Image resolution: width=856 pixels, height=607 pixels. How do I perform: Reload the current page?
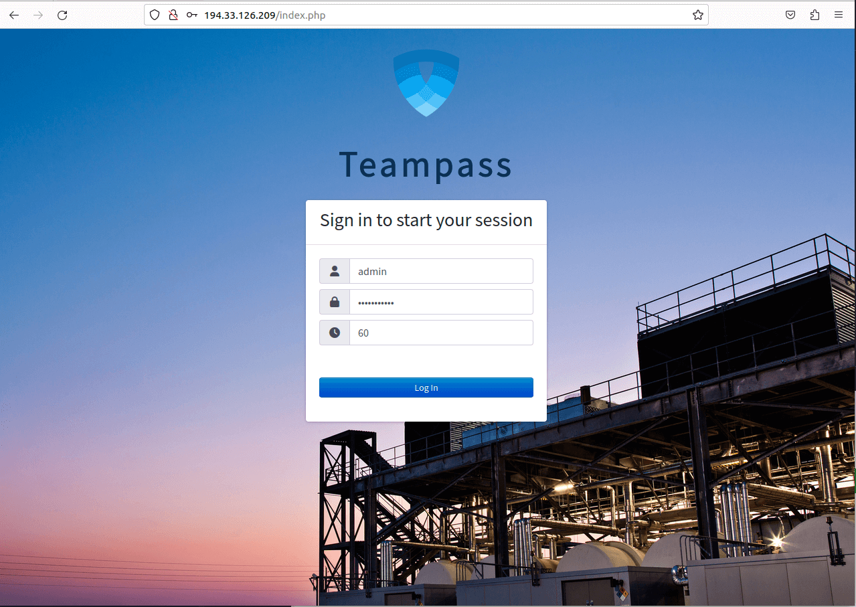62,15
